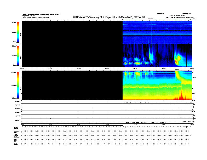Click the RAD2 color scale bar
The image size is (207, 160).
click(x=18, y=32)
